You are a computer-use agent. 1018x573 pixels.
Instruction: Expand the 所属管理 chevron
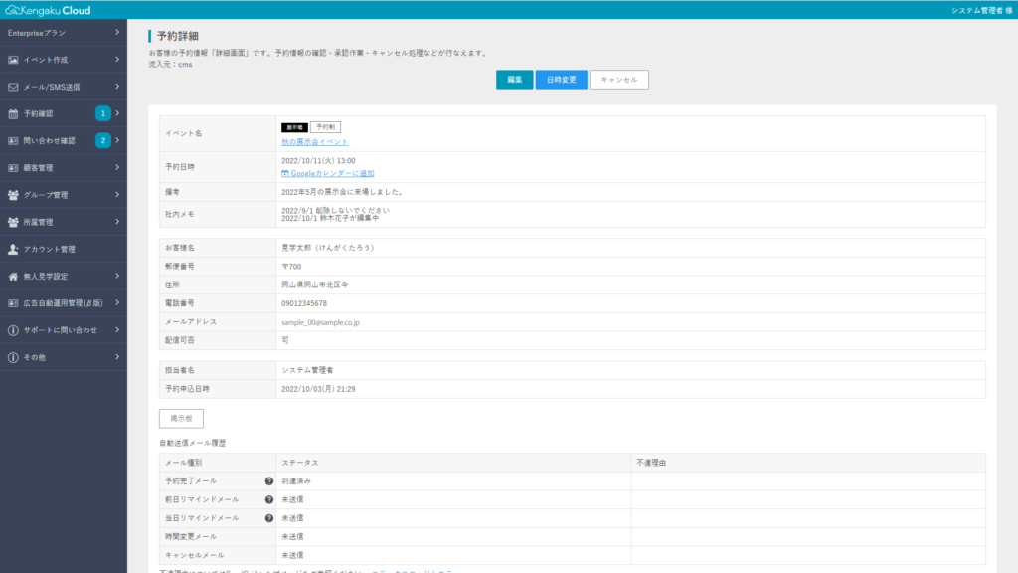click(x=117, y=222)
